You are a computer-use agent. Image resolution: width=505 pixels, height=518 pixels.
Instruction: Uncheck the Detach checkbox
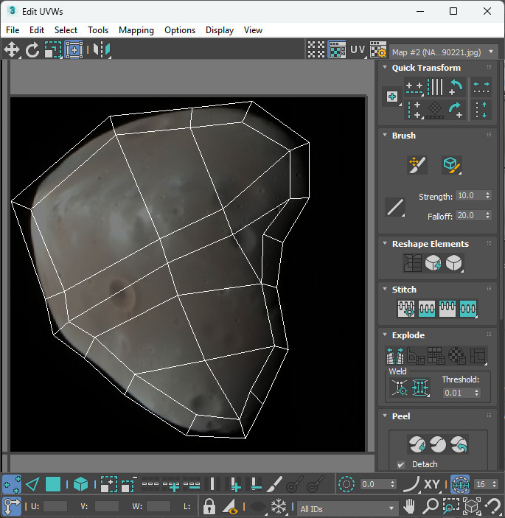pyautogui.click(x=401, y=464)
